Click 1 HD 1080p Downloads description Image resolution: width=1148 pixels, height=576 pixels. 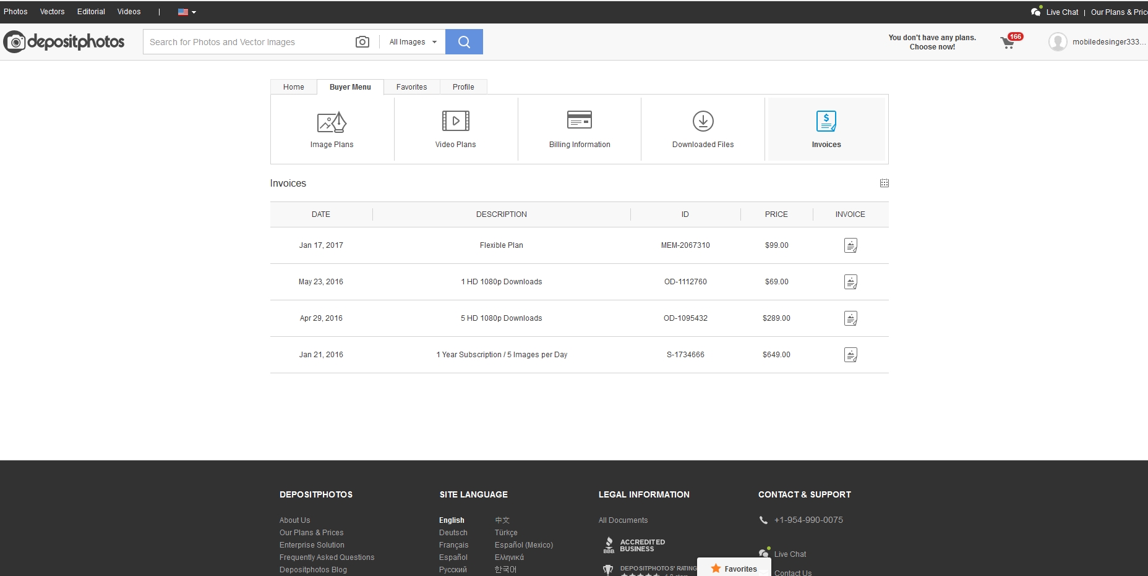tap(502, 282)
